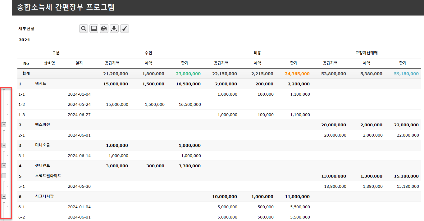Collapse the 맥스비전 row group
This screenshot has width=424, height=221.
[4, 124]
